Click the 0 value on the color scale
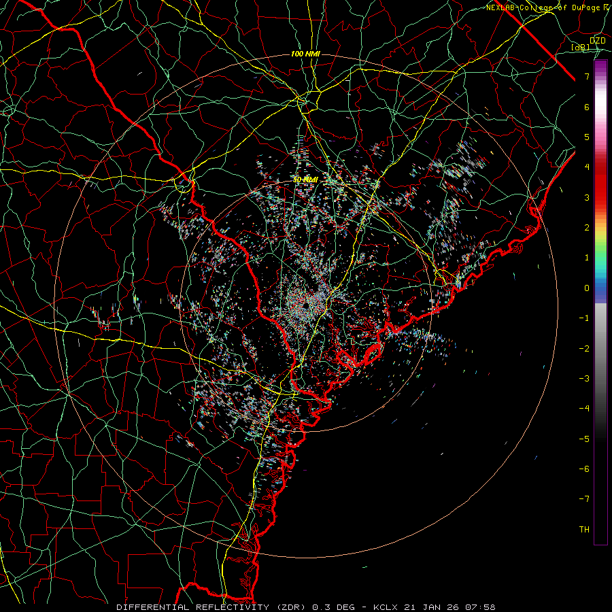Screen dimensions: 612x612 (587, 288)
